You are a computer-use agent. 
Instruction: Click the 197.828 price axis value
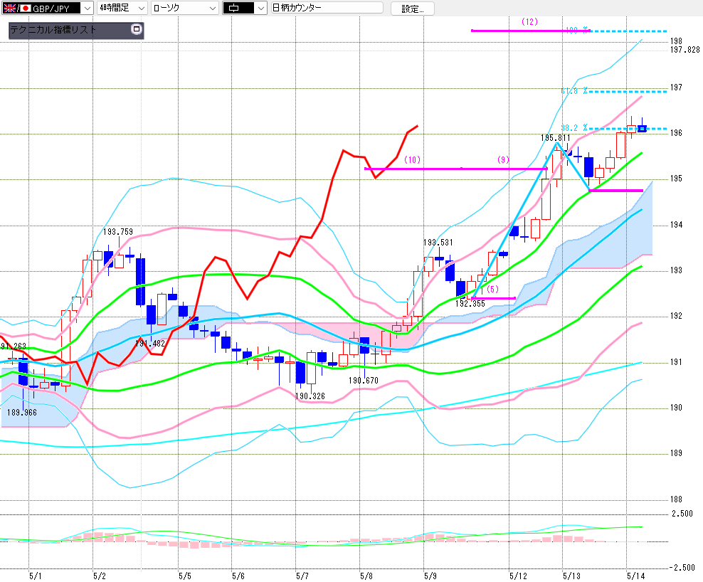684,50
